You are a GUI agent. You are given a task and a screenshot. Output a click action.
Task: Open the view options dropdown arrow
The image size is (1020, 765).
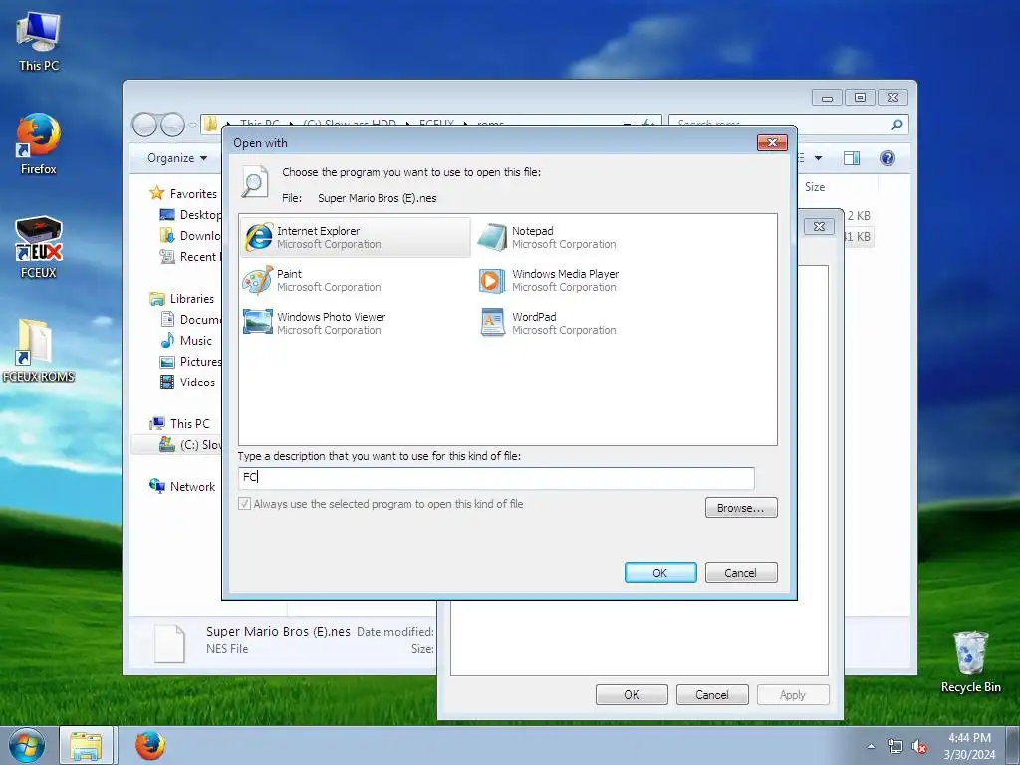click(x=819, y=158)
